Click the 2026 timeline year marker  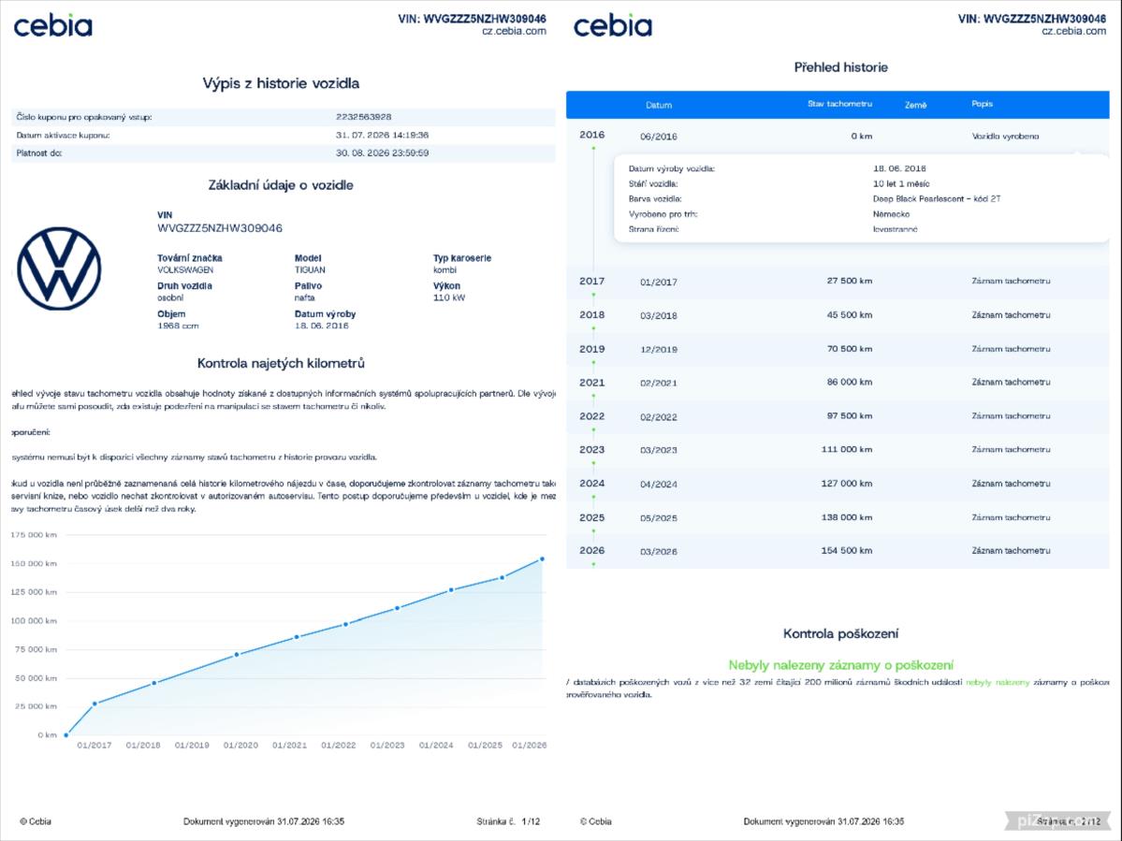pyautogui.click(x=591, y=551)
